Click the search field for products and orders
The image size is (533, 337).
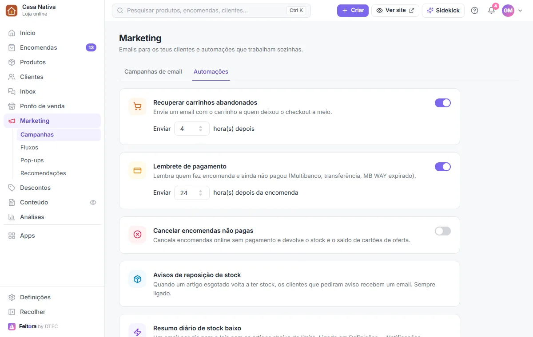[211, 10]
